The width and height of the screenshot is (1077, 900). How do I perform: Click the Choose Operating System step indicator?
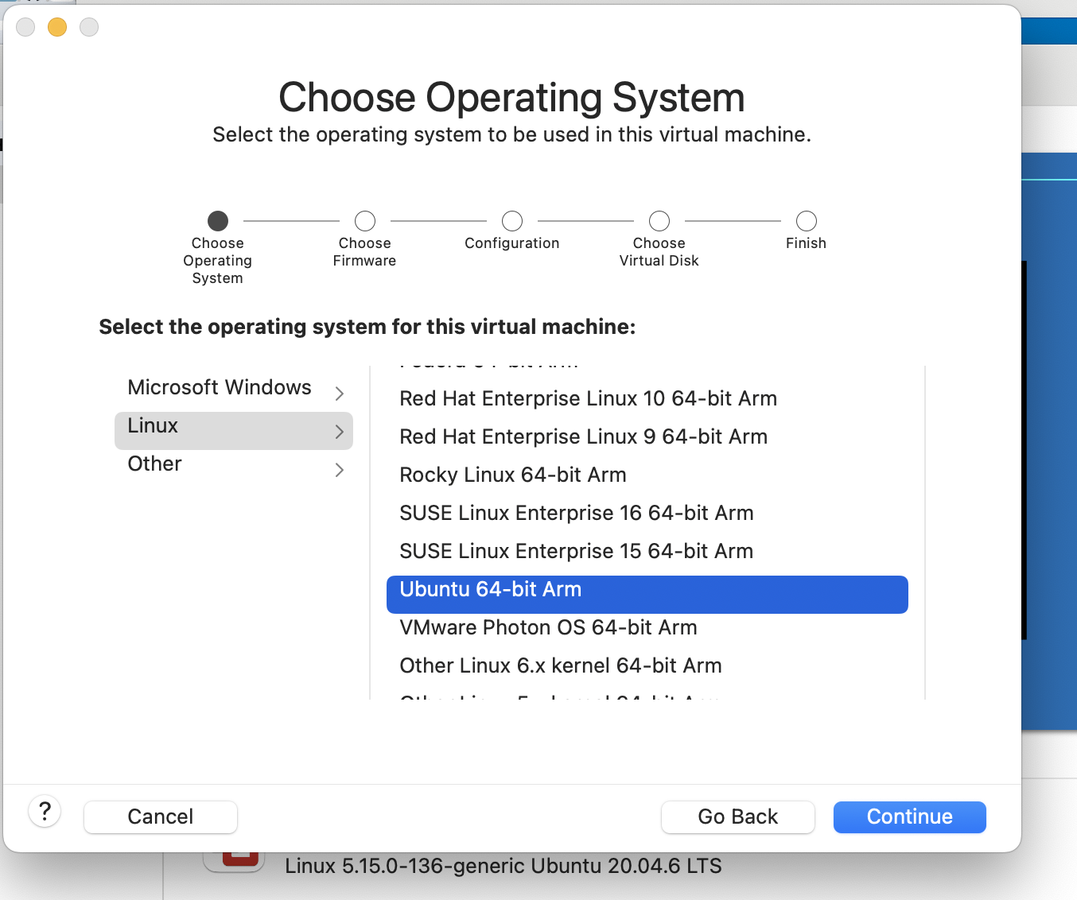click(x=218, y=221)
